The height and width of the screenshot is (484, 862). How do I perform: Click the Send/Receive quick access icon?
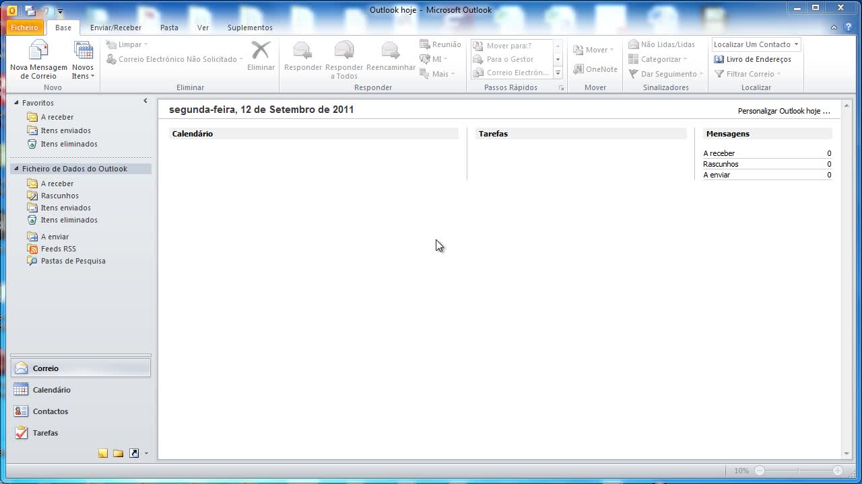[30, 10]
